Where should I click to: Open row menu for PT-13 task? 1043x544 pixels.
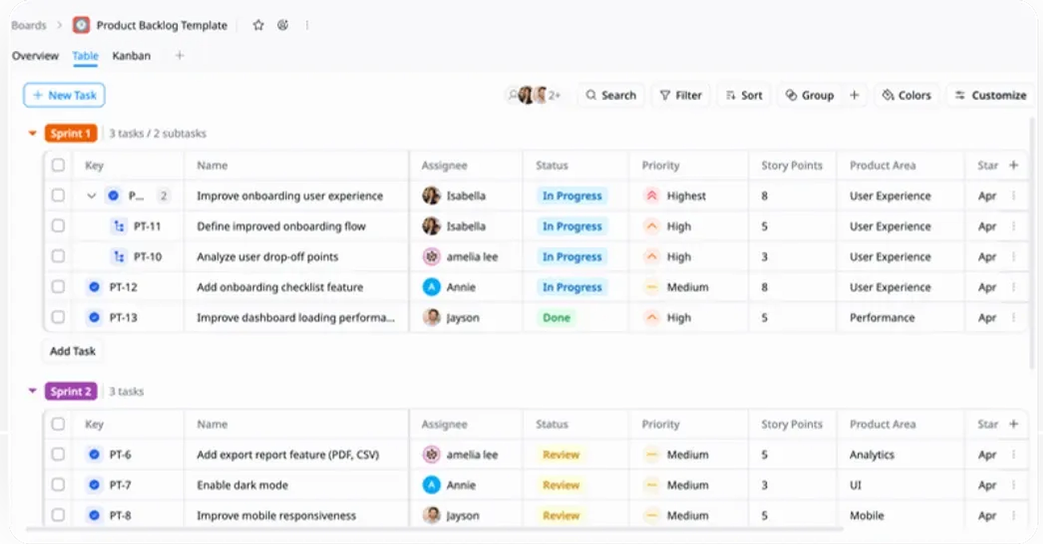click(1014, 317)
